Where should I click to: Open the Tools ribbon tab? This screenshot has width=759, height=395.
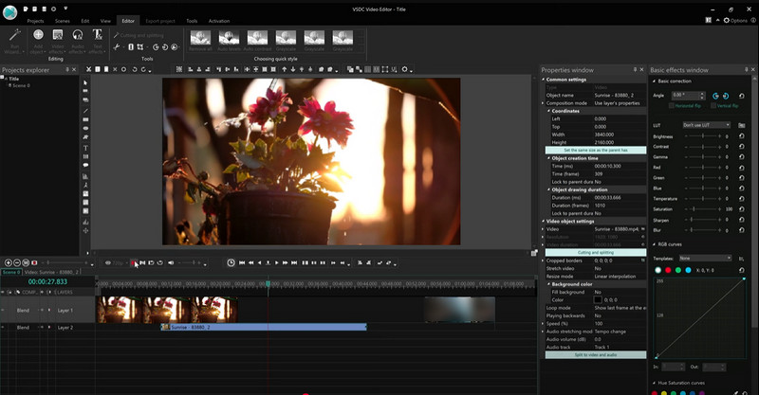[192, 21]
